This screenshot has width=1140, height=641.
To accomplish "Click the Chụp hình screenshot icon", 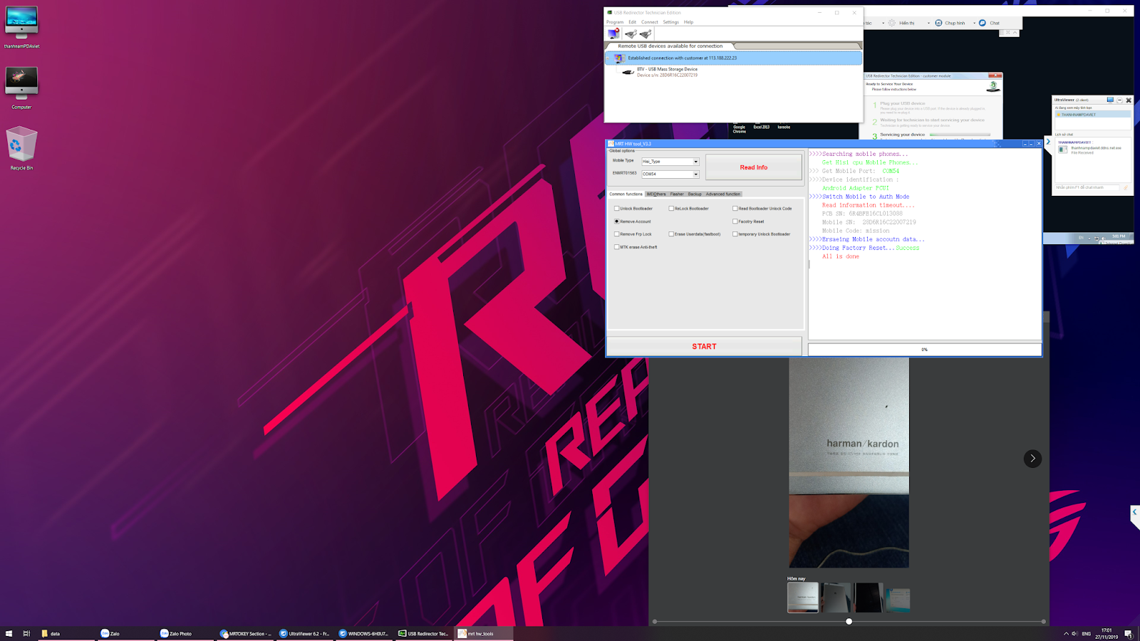I will tap(938, 23).
